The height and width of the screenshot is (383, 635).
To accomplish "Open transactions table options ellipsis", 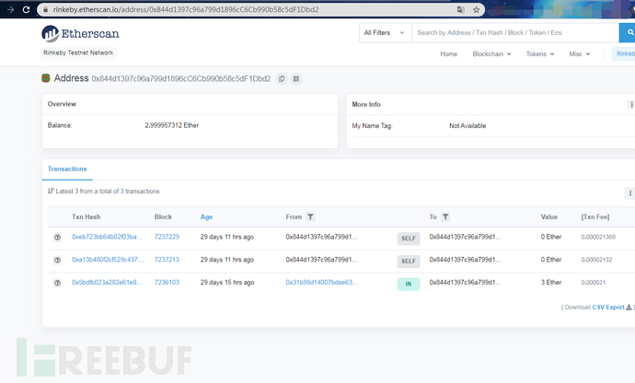I will click(x=629, y=193).
